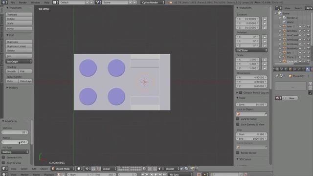Toggle the 3D manipulator widget icon
The image size is (313, 176).
click(x=93, y=169)
